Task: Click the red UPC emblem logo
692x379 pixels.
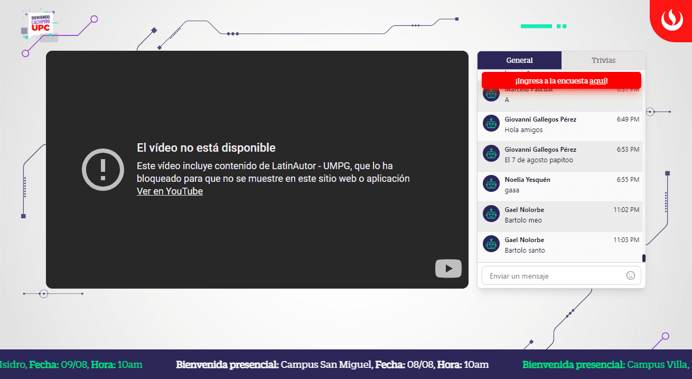Action: pyautogui.click(x=671, y=20)
